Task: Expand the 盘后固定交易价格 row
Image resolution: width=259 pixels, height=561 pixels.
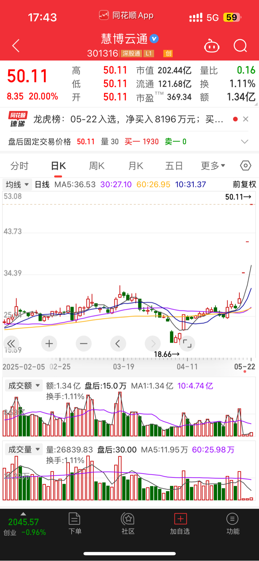Action: point(245,142)
